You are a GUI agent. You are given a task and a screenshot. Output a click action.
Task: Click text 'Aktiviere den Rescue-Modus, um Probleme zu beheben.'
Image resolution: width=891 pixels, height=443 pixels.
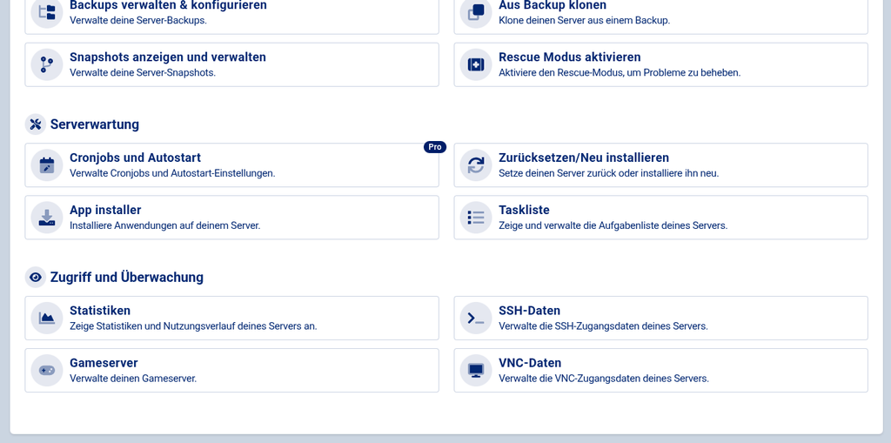620,73
